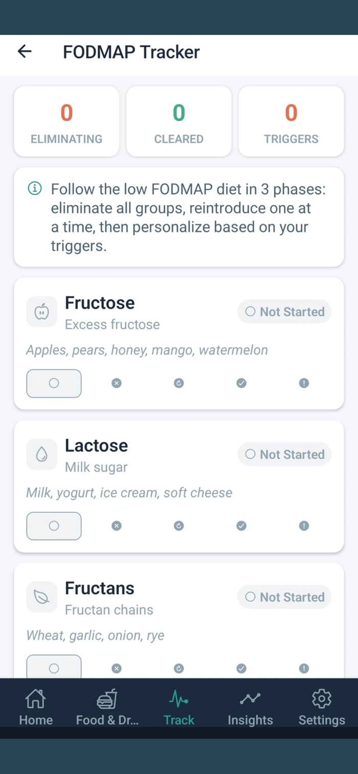The height and width of the screenshot is (774, 358).
Task: Go to the Settings tab
Action: (322, 707)
